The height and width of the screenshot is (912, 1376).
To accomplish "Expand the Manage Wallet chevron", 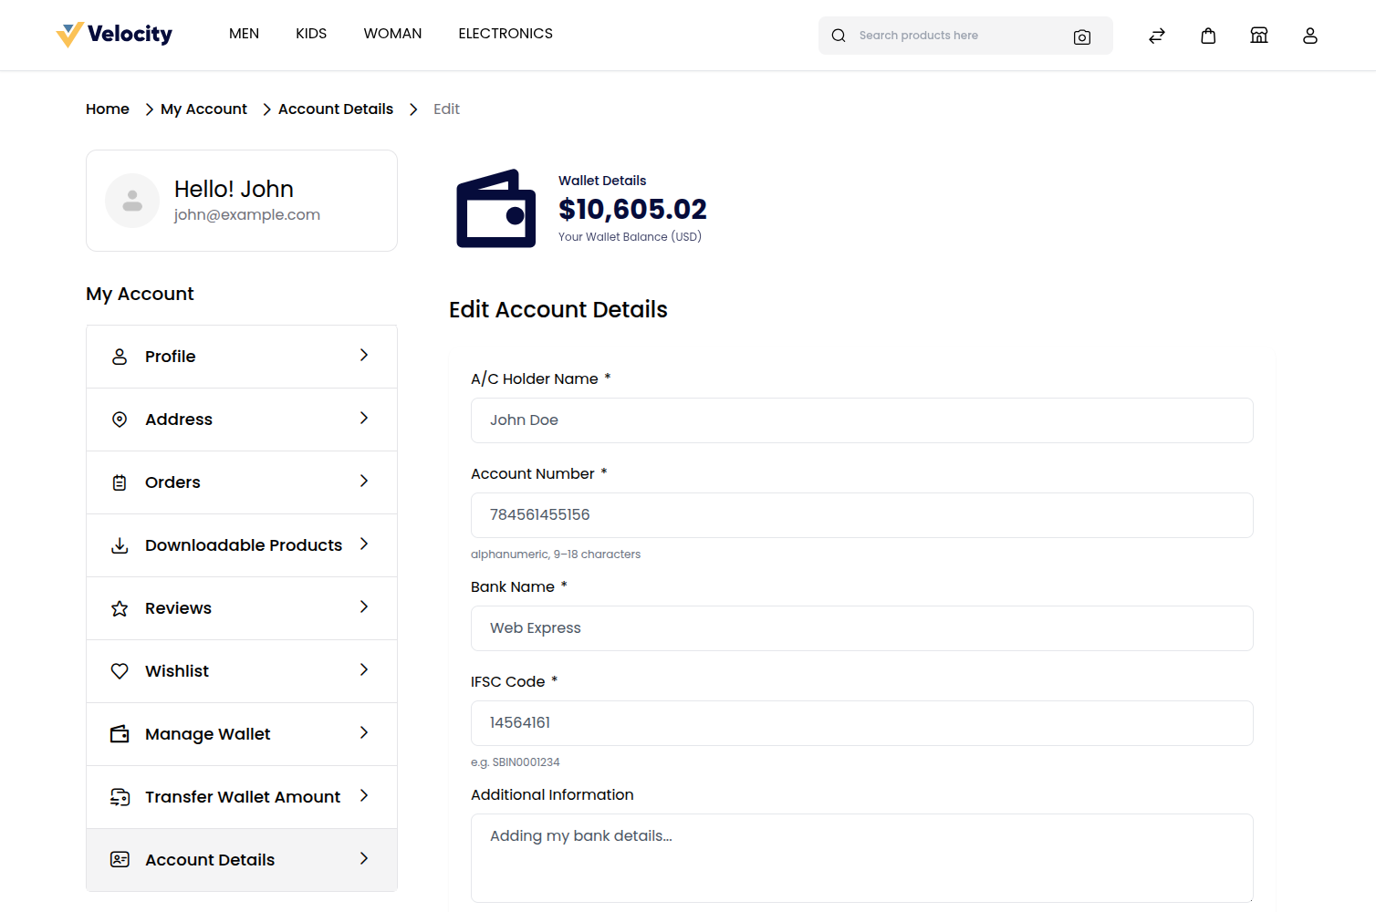I will point(364,732).
